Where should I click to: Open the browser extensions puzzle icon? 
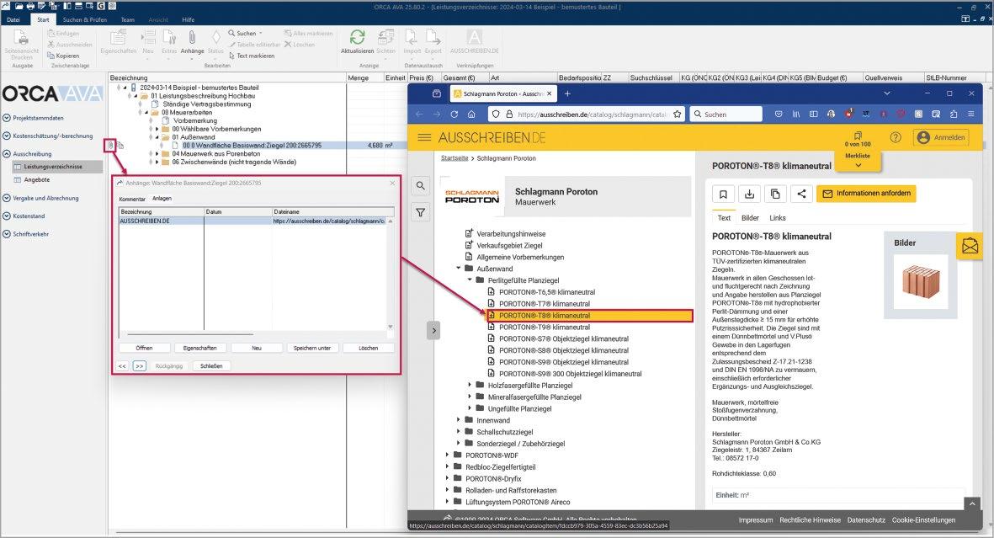(x=954, y=115)
